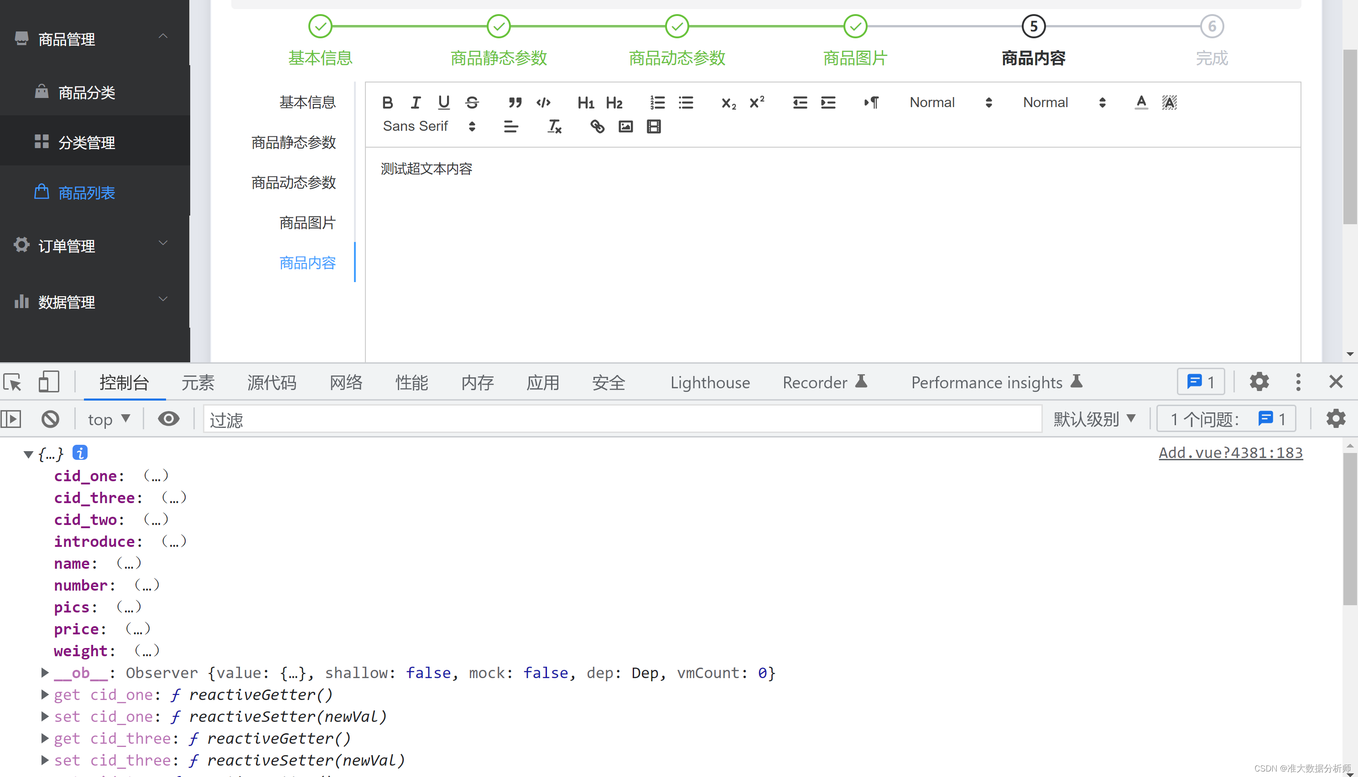Click the Insert link icon
This screenshot has height=777, width=1358.
[x=596, y=126]
